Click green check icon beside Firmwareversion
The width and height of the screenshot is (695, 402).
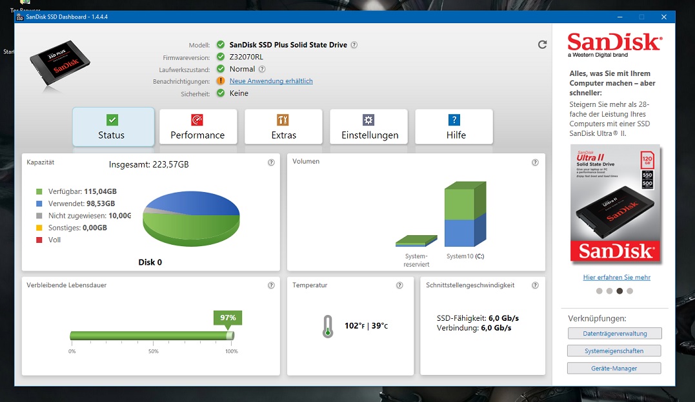[x=220, y=57]
